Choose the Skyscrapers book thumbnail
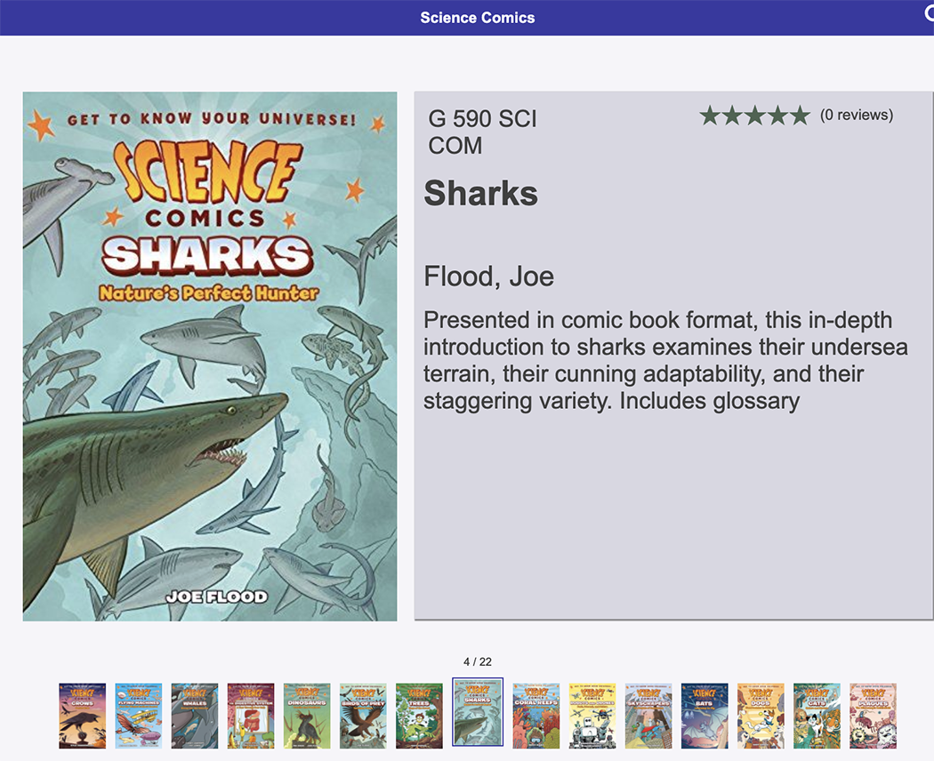The image size is (934, 761). tap(648, 715)
